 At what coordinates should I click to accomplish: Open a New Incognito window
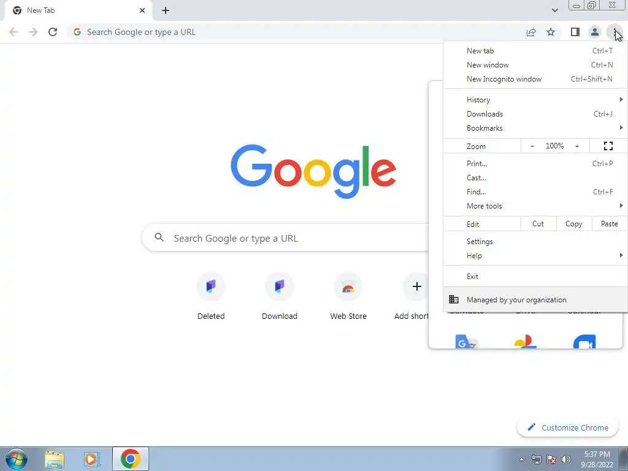click(x=535, y=79)
